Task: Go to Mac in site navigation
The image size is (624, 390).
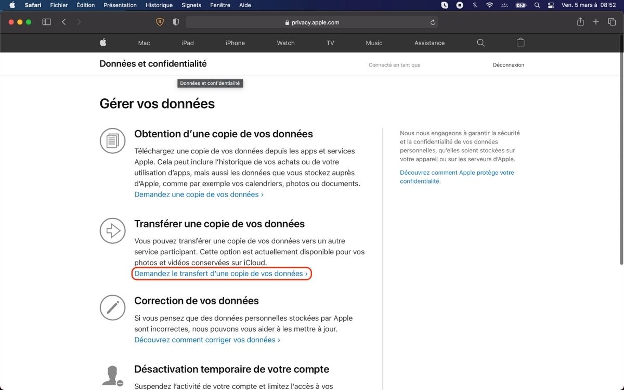Action: coord(144,43)
